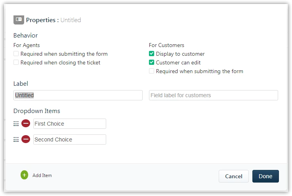Uncheck Display to customer
This screenshot has width=292, height=196.
point(152,54)
